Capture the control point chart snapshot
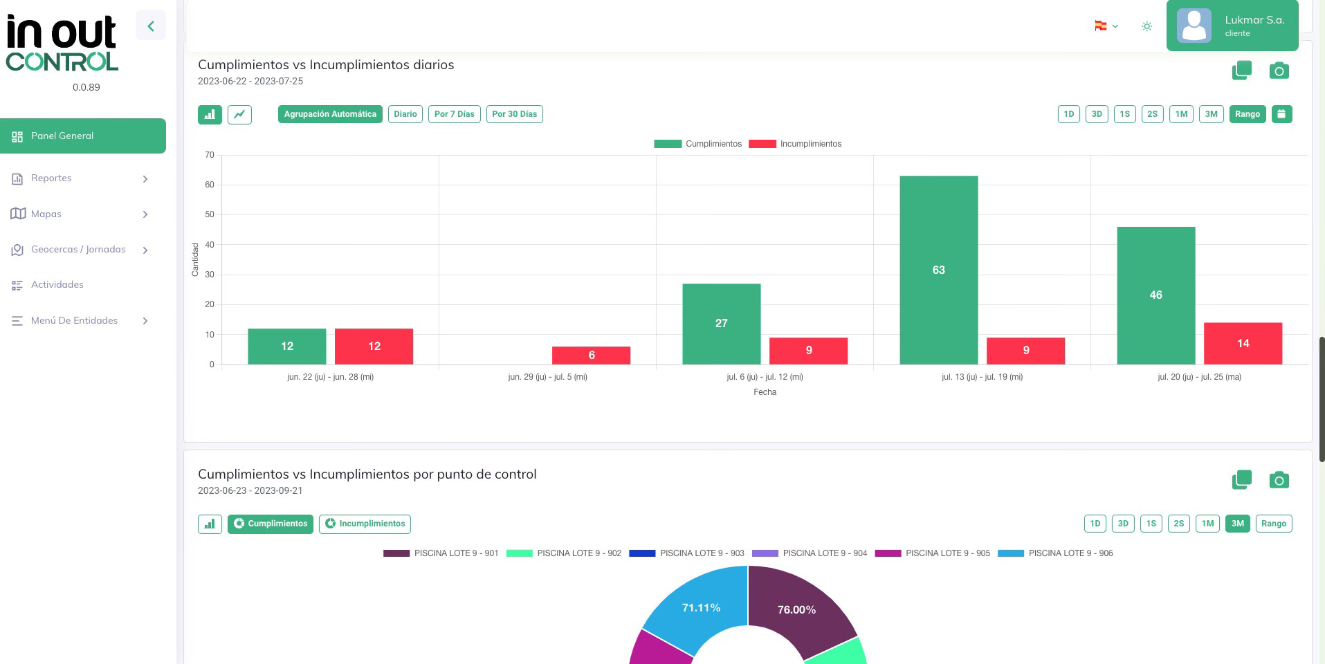Screen dimensions: 1325x664 pyautogui.click(x=1279, y=480)
